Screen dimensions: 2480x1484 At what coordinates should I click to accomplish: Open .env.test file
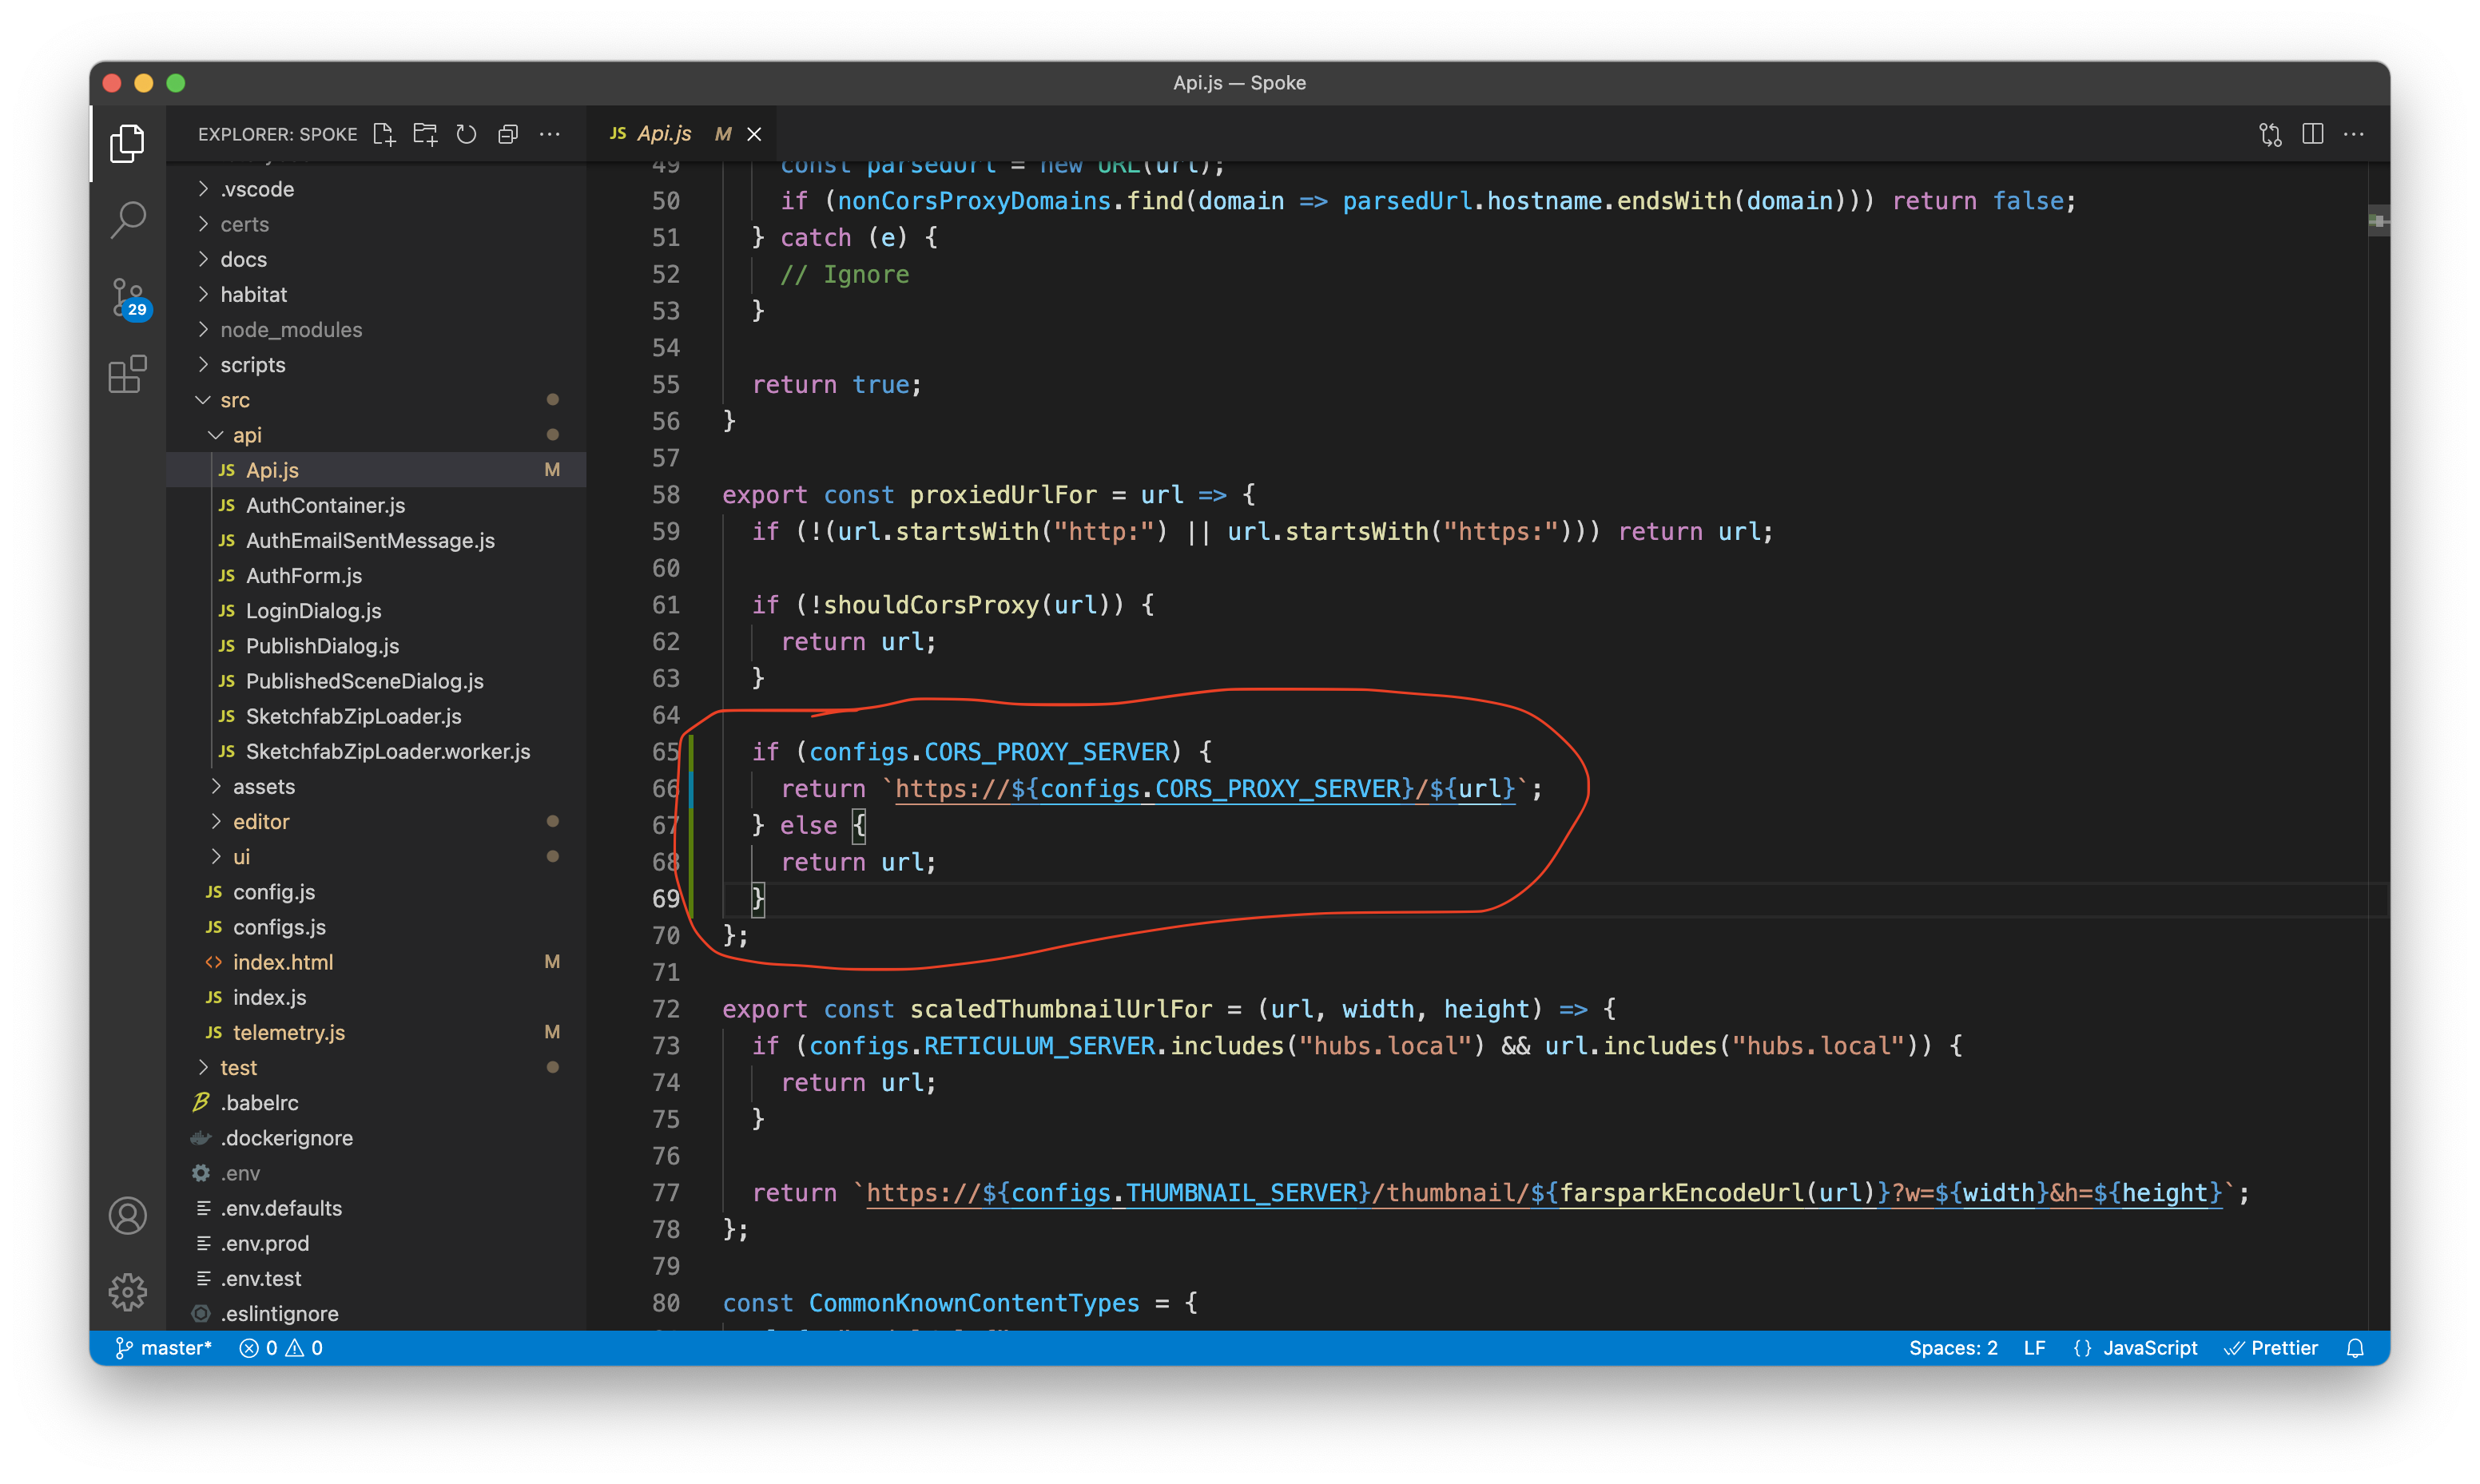pyautogui.click(x=376, y=1278)
